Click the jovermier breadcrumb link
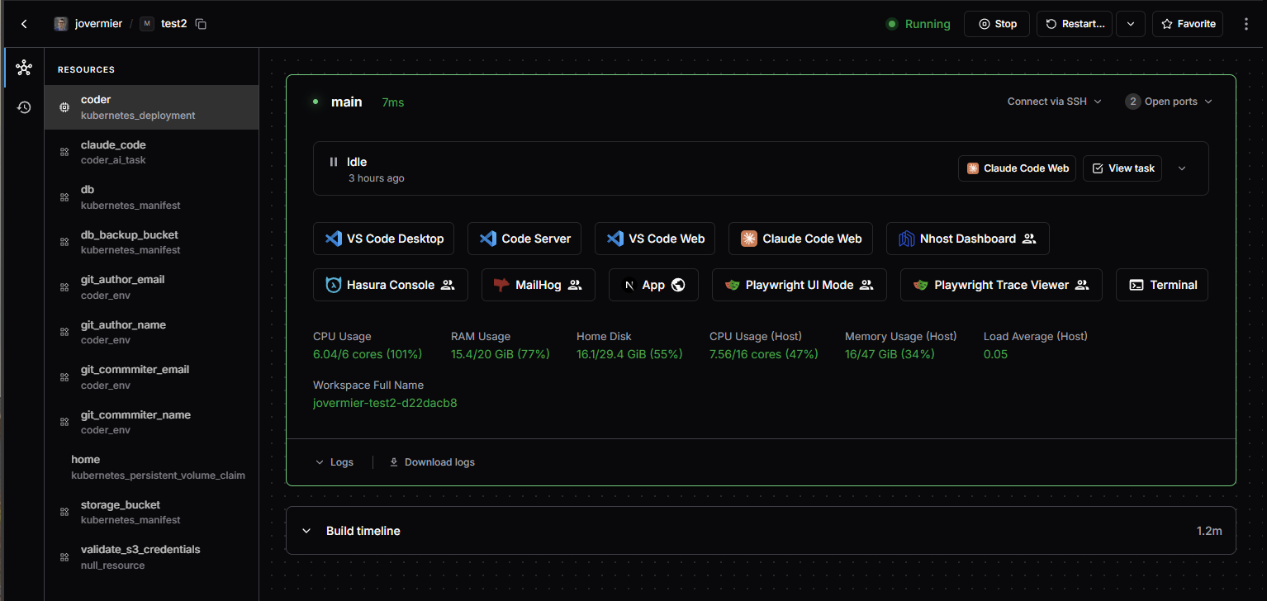Screen dimensions: 1267x601 (x=98, y=24)
